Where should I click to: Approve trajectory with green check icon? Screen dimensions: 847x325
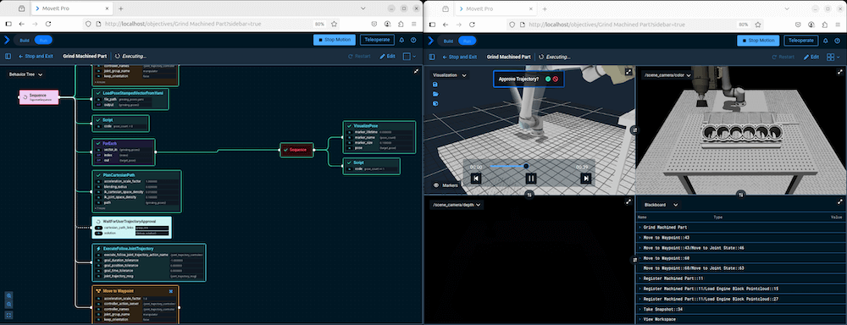tap(548, 79)
